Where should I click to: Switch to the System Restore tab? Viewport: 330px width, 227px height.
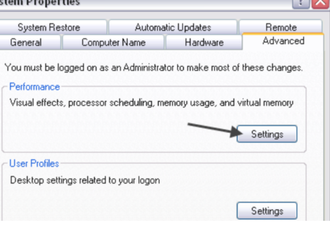(x=49, y=27)
